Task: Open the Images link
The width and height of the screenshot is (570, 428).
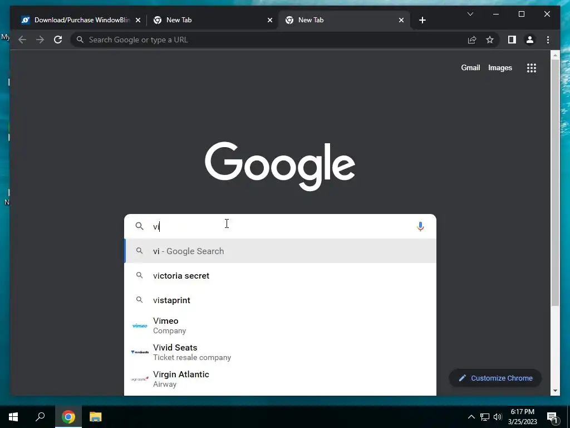Action: 500,67
